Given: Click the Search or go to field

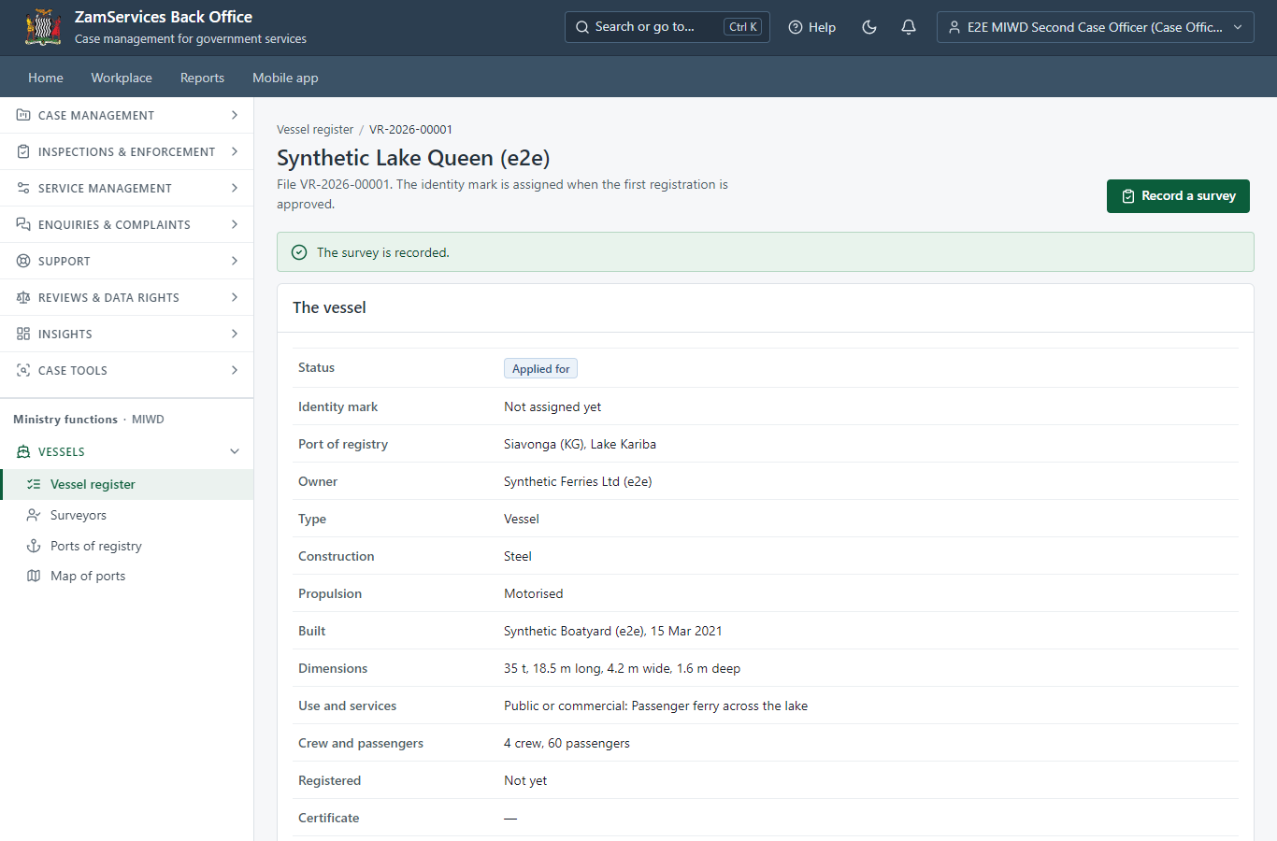Looking at the screenshot, I should click(x=667, y=27).
